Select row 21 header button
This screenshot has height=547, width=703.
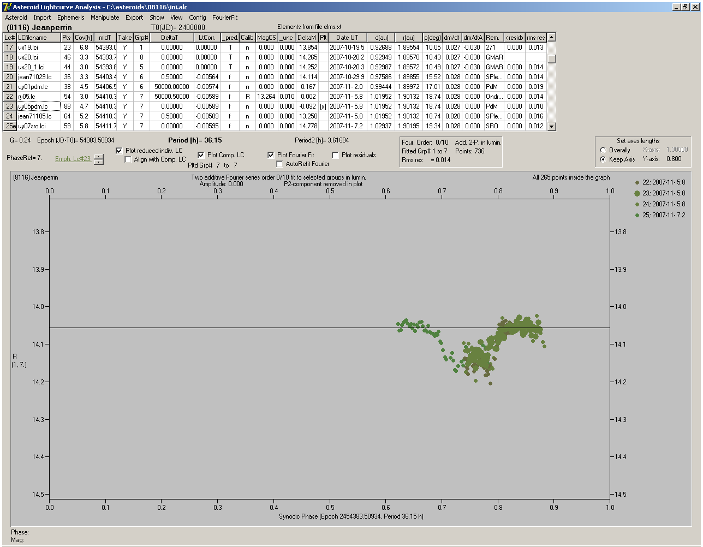pos(10,87)
